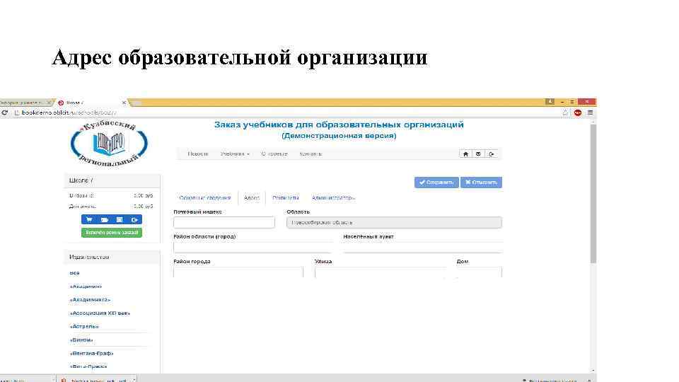Click the Сохранить button
The image size is (679, 382).
tap(436, 183)
